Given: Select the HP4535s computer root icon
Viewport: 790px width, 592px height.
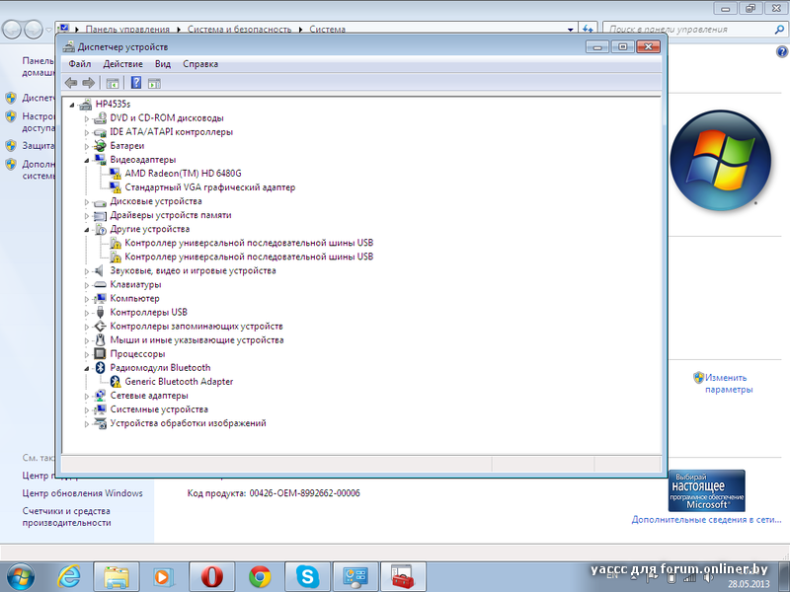Looking at the screenshot, I should pyautogui.click(x=86, y=105).
